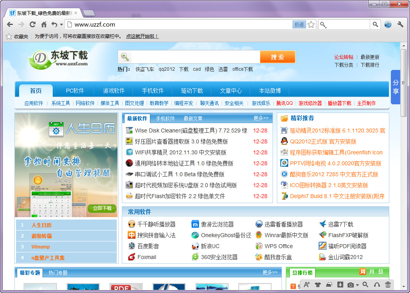Click the download arrow icon in bottom toolbar

tap(340, 285)
